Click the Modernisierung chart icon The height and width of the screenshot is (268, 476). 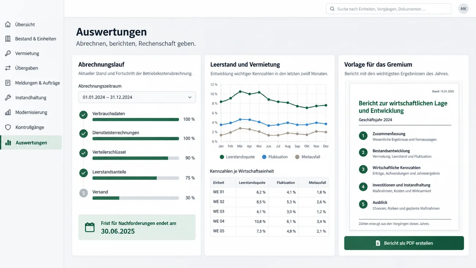8,112
